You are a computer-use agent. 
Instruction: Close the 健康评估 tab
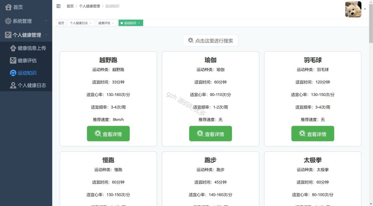click(113, 23)
